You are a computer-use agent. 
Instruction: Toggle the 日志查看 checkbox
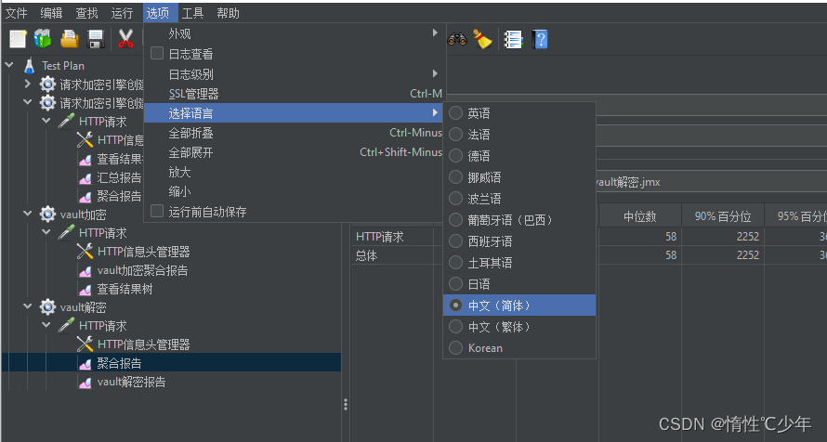[x=157, y=53]
